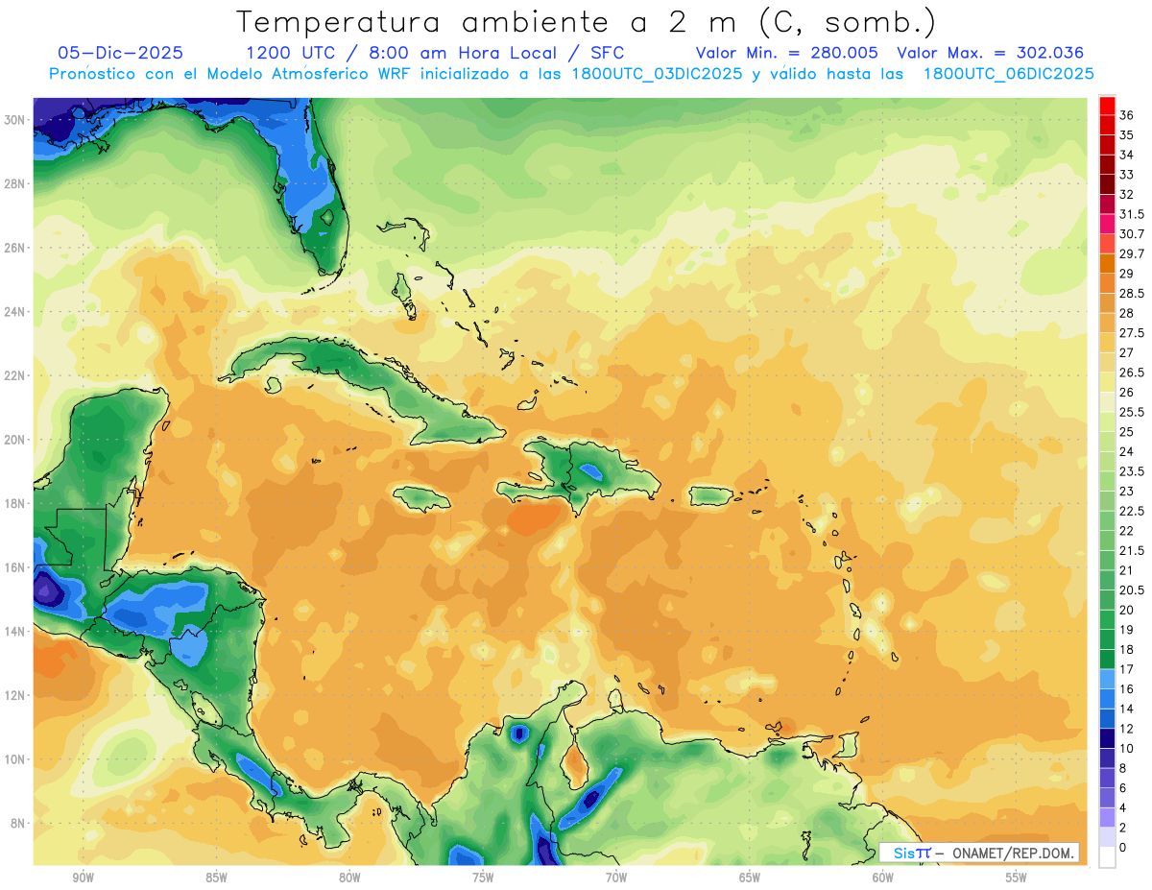
Task: Select the date text "05-Dic-2025"
Action: [120, 53]
